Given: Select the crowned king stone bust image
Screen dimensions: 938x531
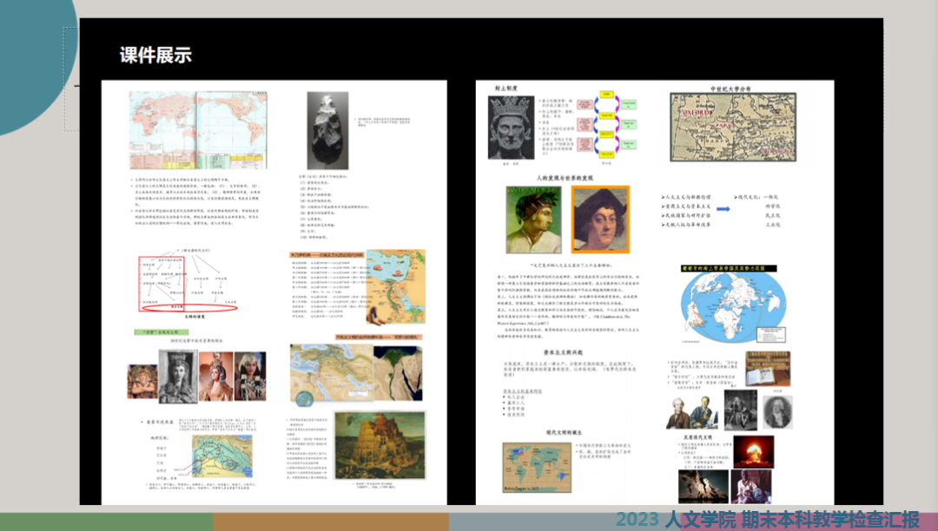Looking at the screenshot, I should point(511,128).
